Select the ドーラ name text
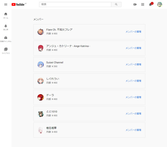This screenshot has width=167, height=147. [x=50, y=95]
